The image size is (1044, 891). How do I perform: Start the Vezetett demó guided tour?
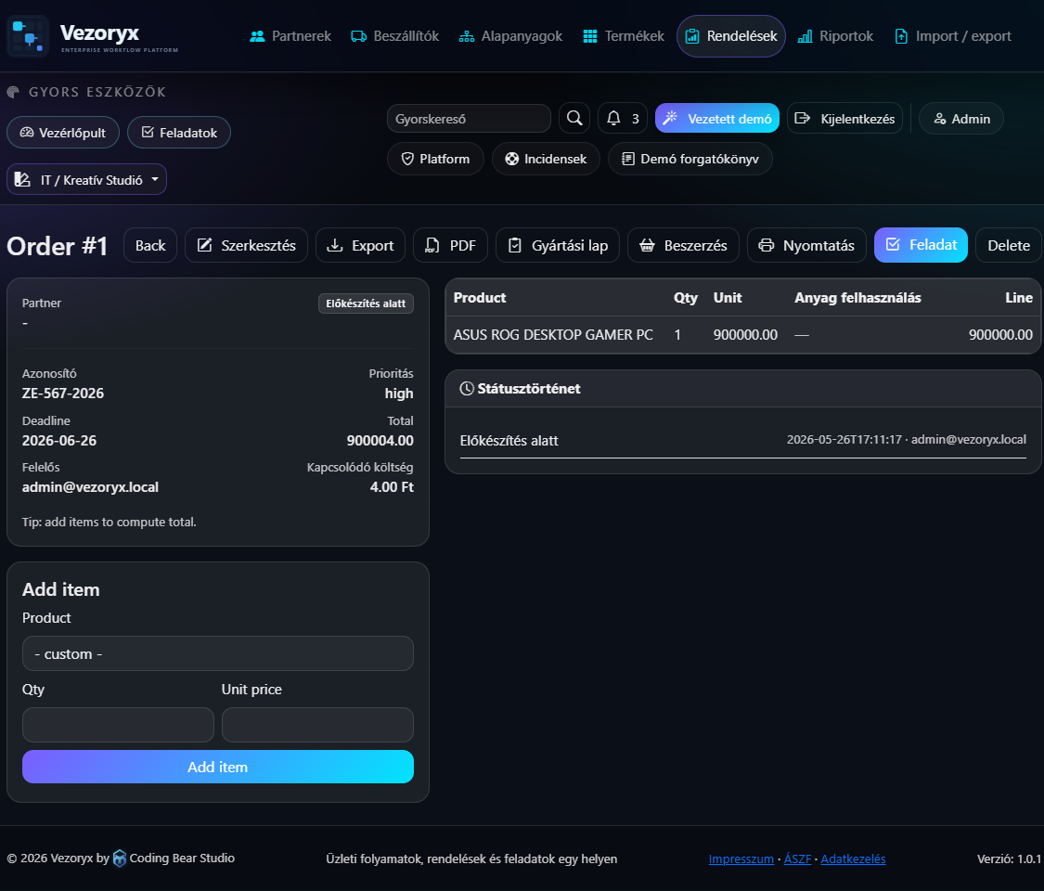[x=717, y=119]
